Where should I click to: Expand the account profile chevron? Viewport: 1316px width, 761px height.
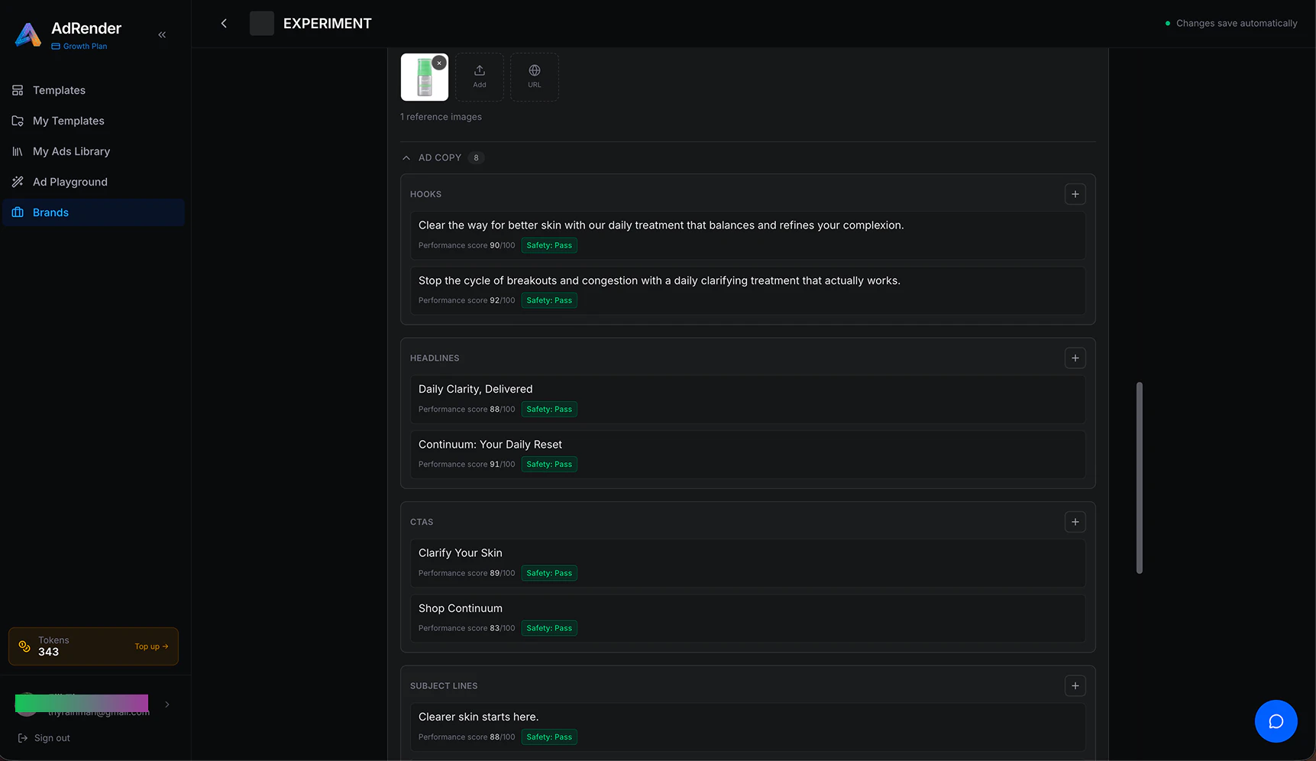[167, 704]
